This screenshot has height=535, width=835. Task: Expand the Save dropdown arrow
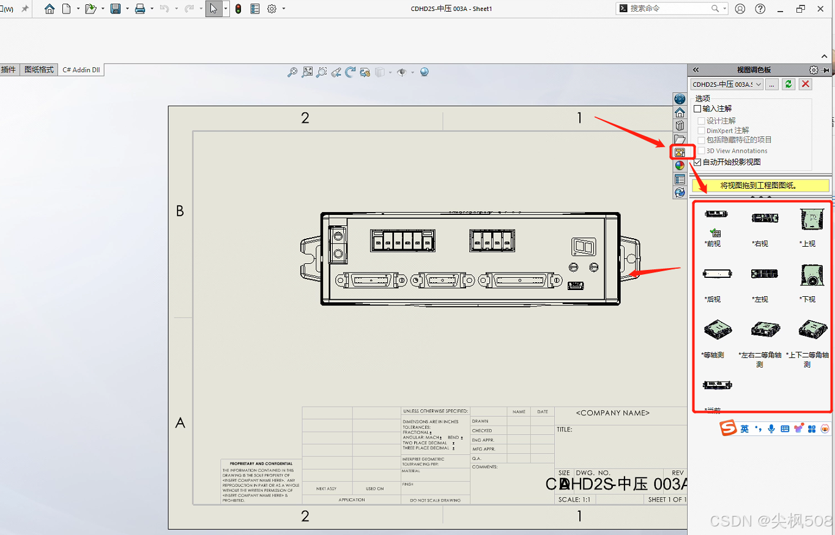(x=127, y=9)
